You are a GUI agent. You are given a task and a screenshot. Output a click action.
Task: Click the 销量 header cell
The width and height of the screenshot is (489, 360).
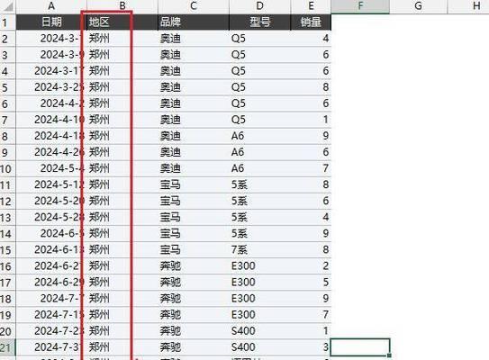pyautogui.click(x=311, y=22)
